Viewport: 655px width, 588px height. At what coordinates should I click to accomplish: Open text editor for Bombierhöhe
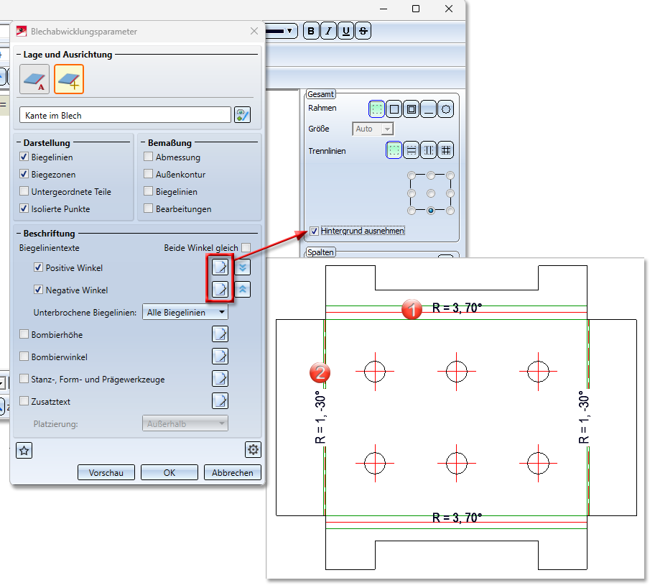(220, 334)
